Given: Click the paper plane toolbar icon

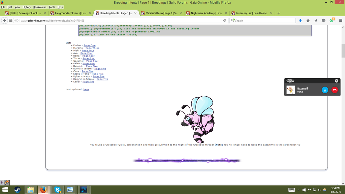Looking at the screenshot, I should pyautogui.click(x=316, y=21).
